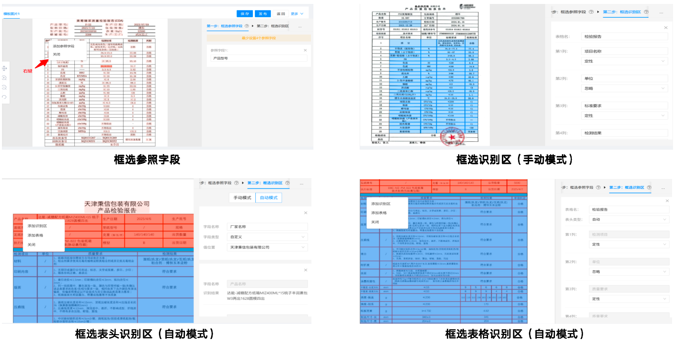The image size is (676, 342).
Task: Switch to 自动模式 tab
Action: pyautogui.click(x=269, y=198)
